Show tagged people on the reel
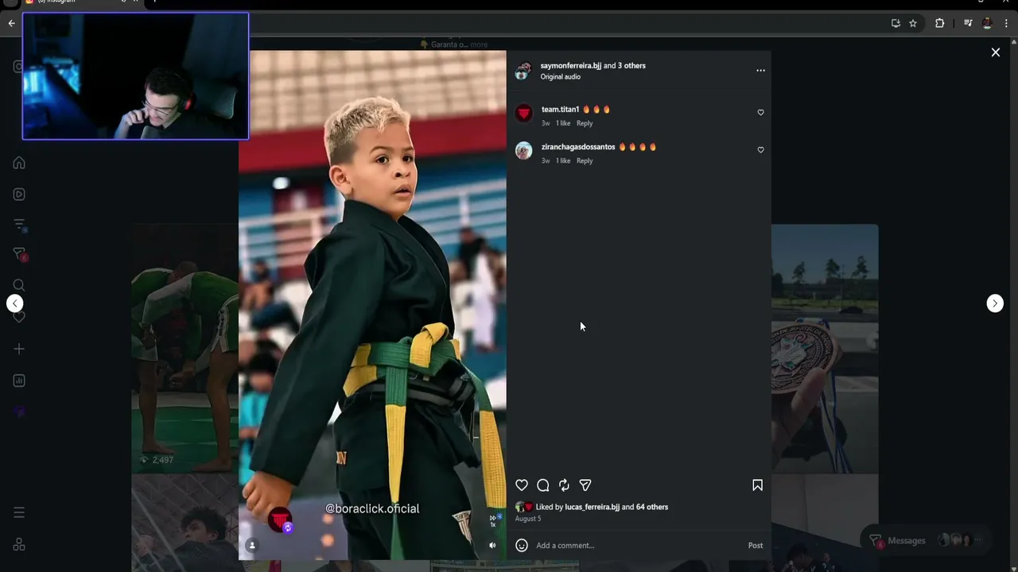Viewport: 1018px width, 572px height. pyautogui.click(x=252, y=545)
